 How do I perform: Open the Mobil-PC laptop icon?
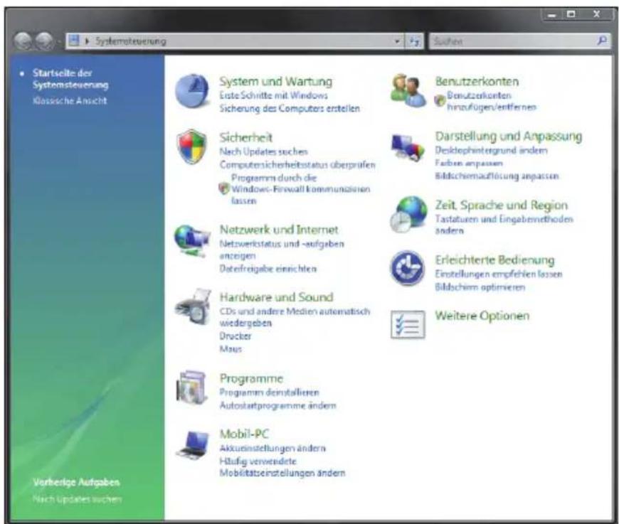pos(192,444)
